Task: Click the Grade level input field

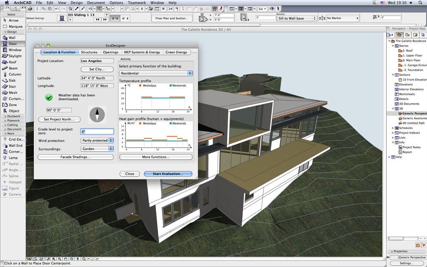Action: [97, 132]
